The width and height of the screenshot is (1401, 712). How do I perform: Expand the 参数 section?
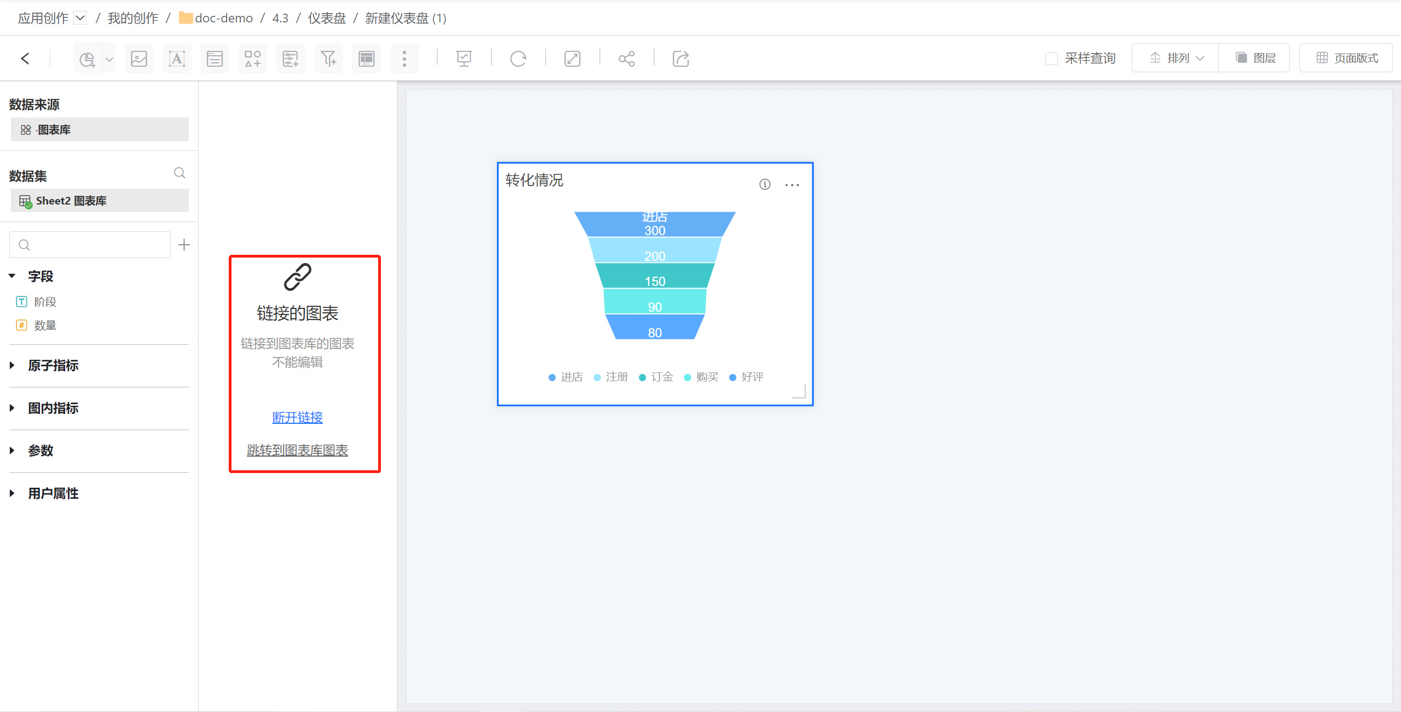[12, 451]
